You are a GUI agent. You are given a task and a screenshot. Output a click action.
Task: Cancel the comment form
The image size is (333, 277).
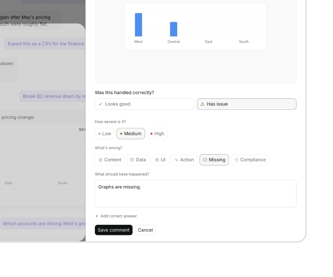(145, 230)
